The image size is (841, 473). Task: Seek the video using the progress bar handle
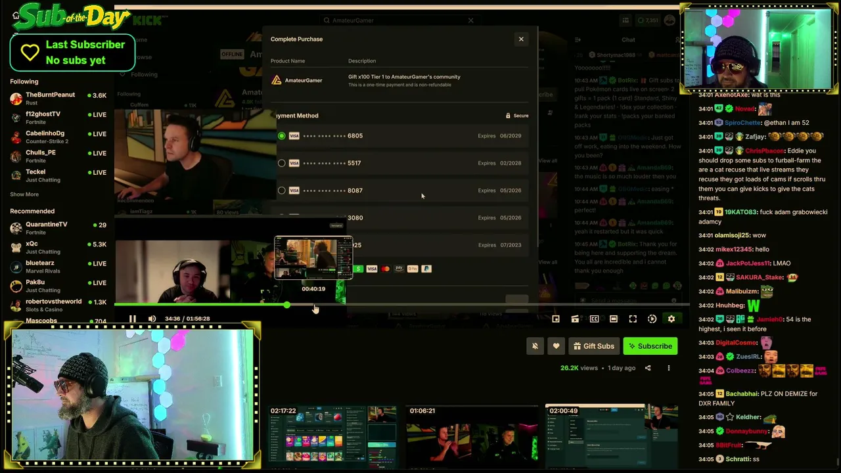(287, 305)
